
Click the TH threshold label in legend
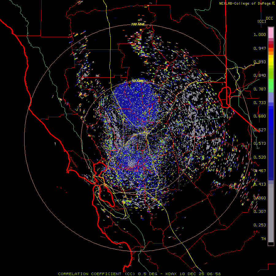point(263,239)
